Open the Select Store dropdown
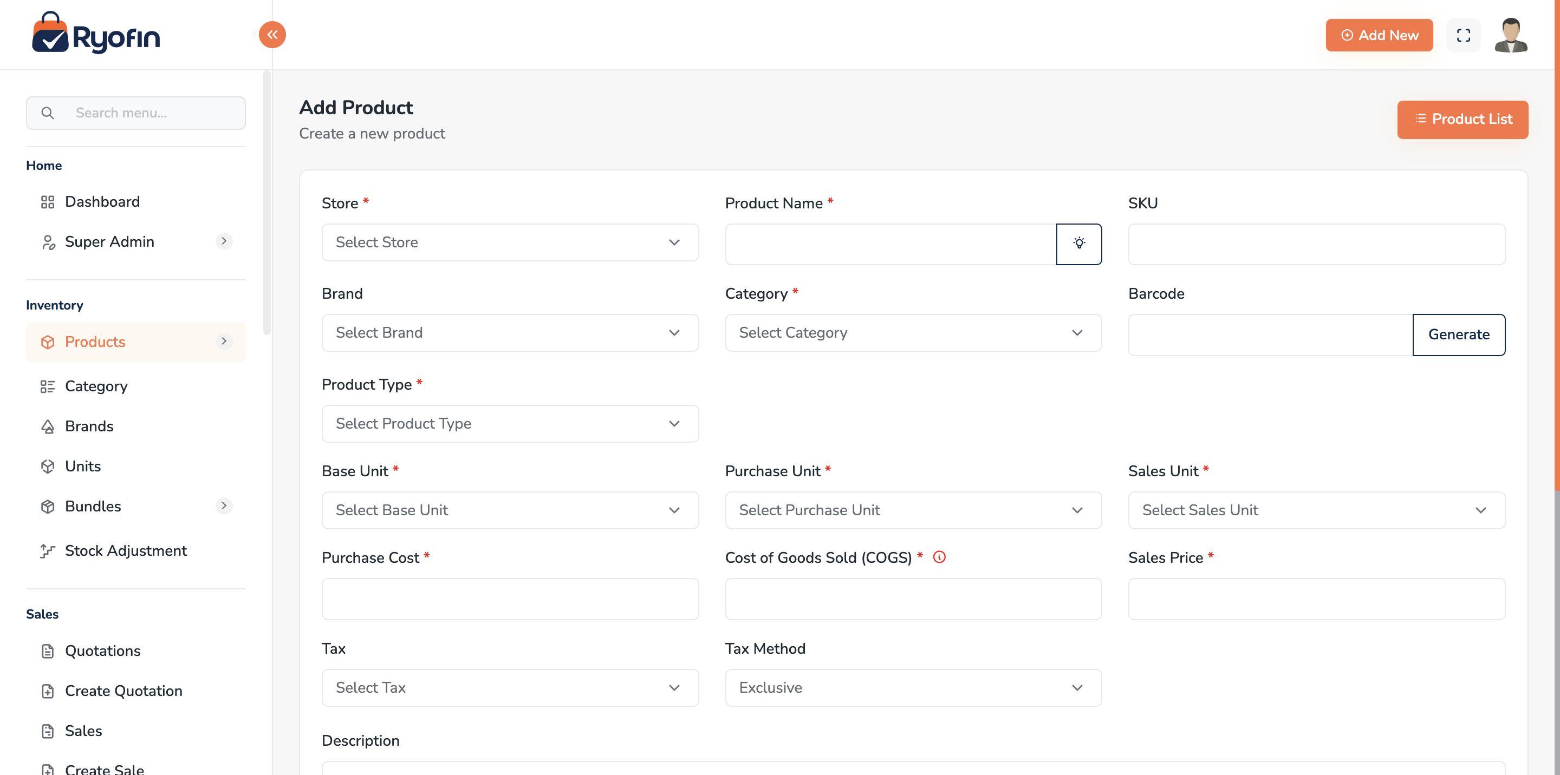Image resolution: width=1560 pixels, height=775 pixels. point(510,242)
